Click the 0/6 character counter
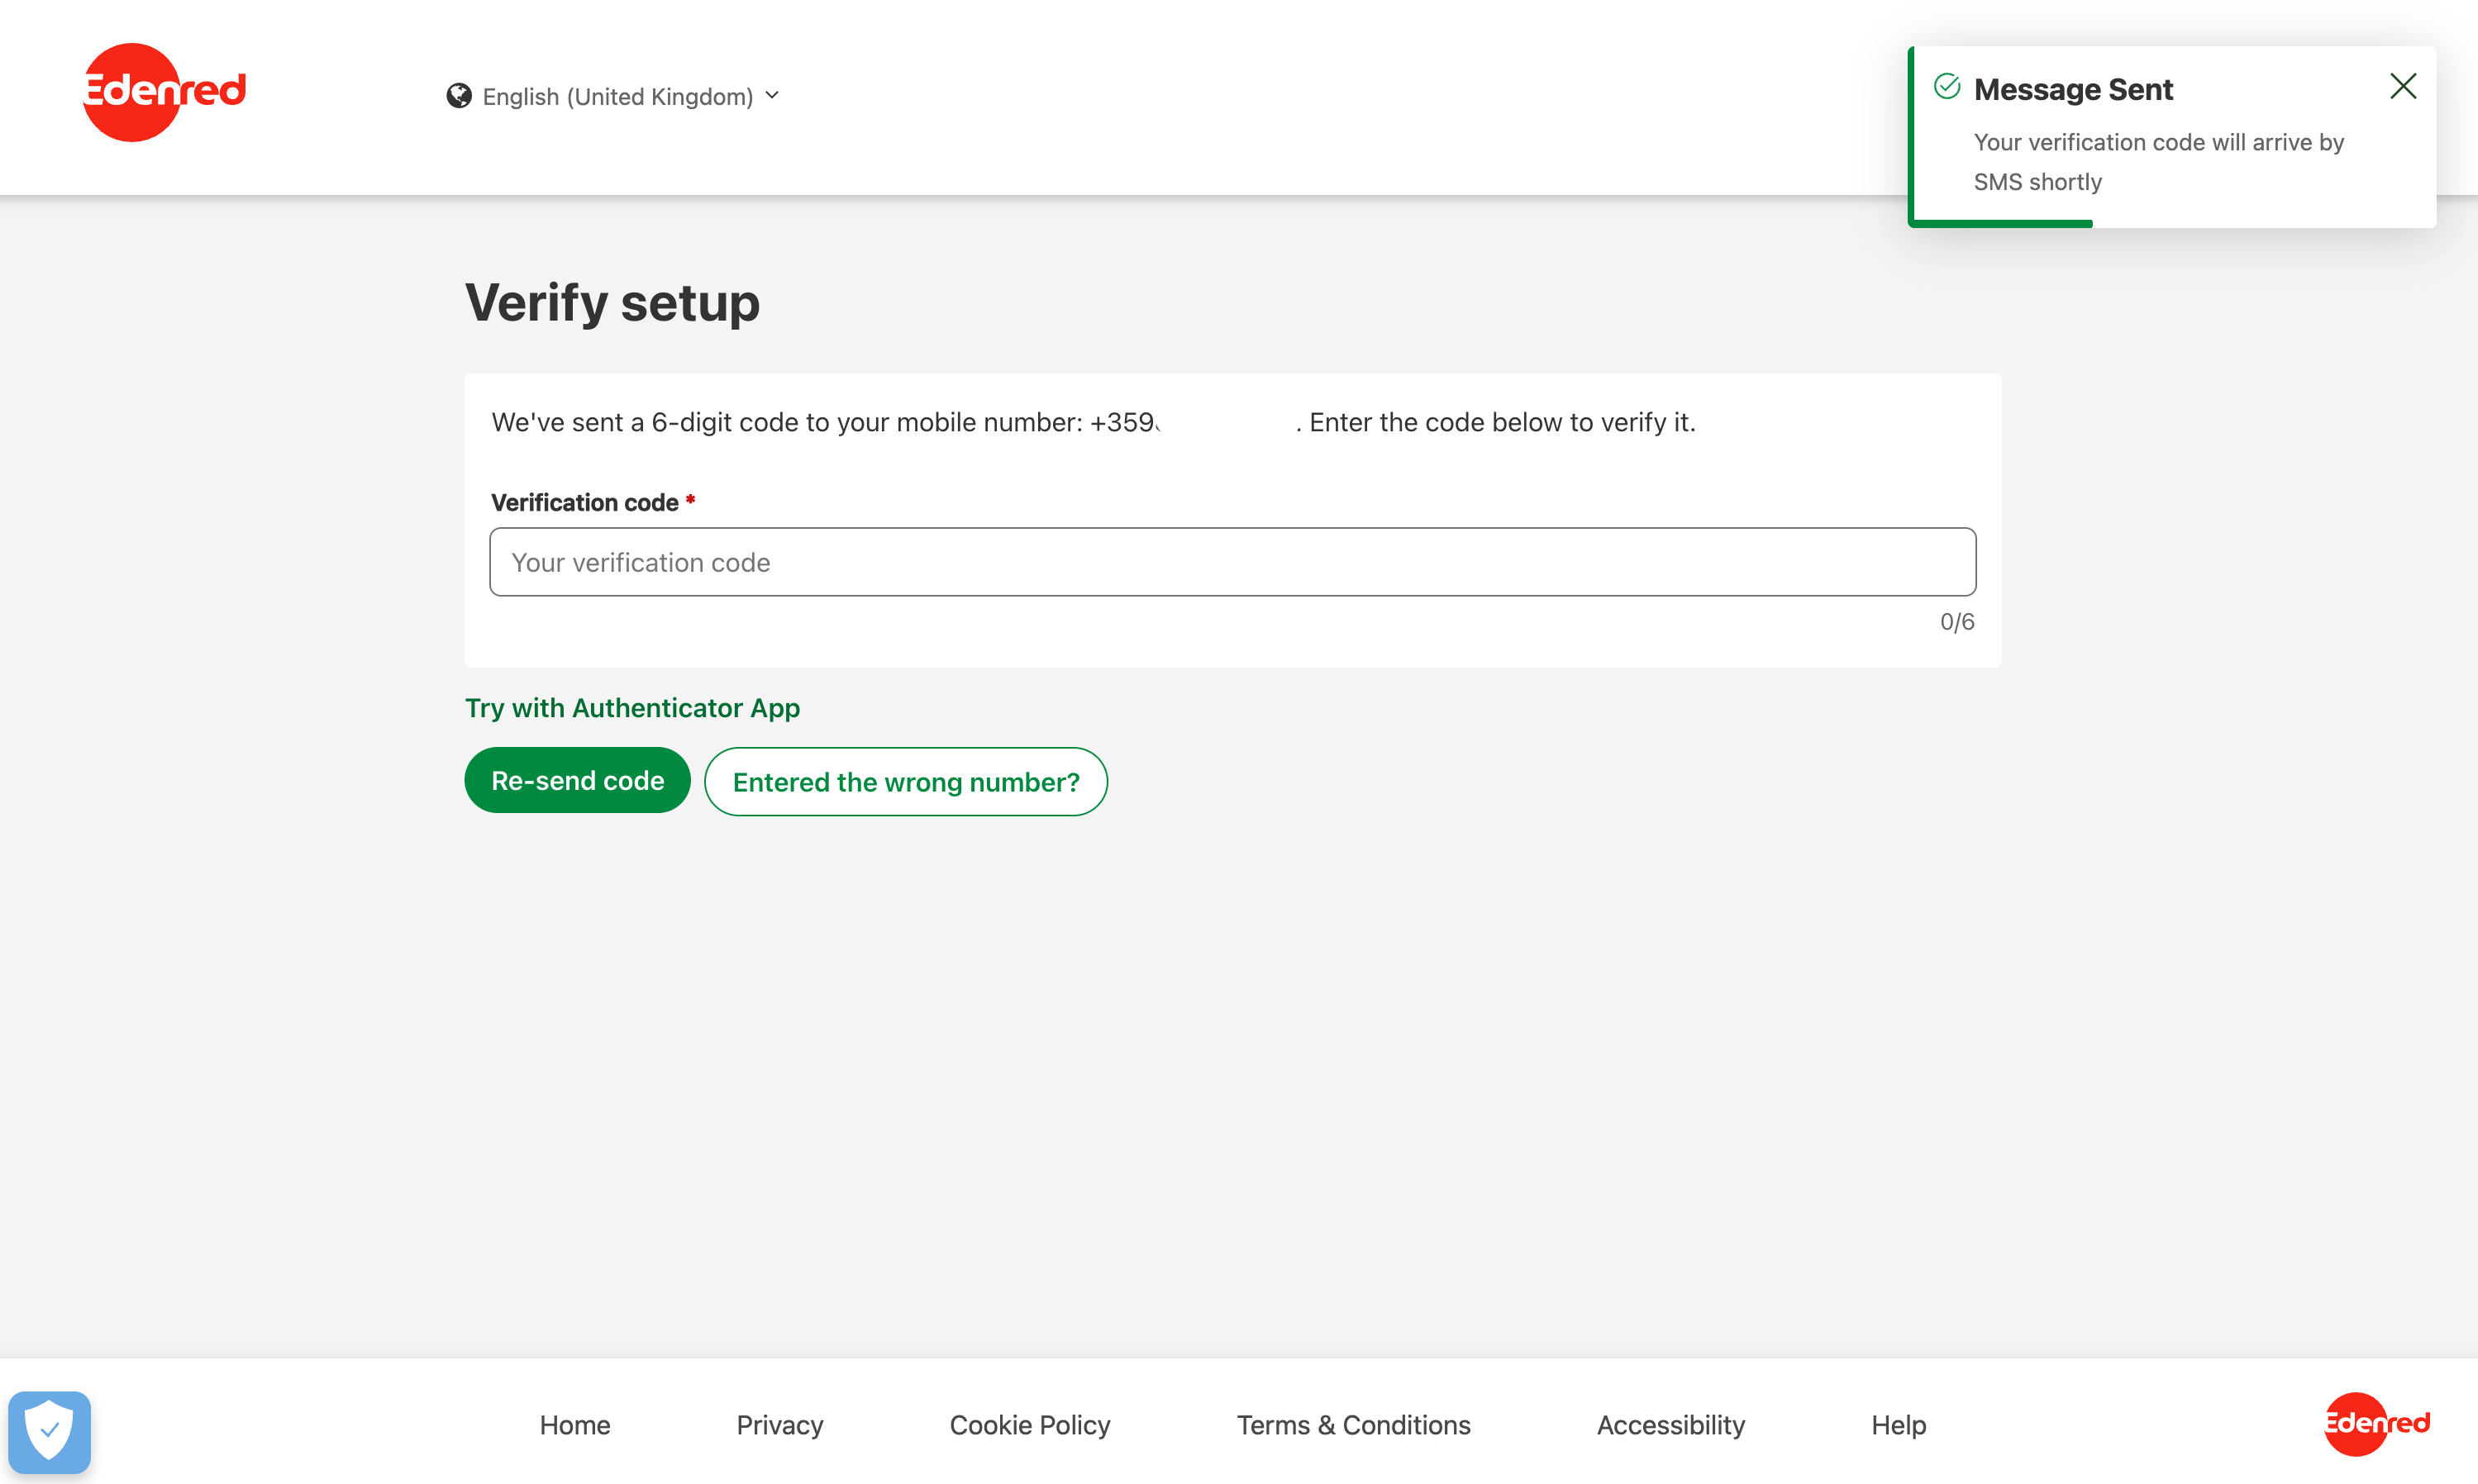This screenshot has height=1484, width=2478. tap(1956, 621)
